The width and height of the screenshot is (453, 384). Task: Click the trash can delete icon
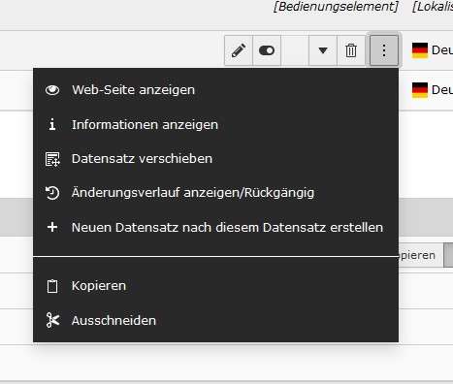pos(351,50)
